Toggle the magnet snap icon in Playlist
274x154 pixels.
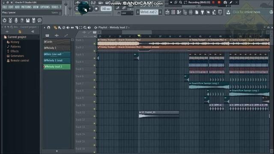49,27
